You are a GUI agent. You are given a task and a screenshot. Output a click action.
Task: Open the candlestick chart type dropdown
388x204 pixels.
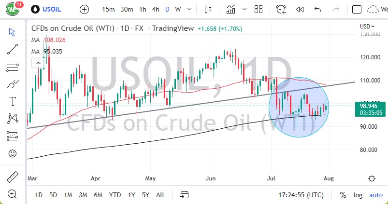pyautogui.click(x=208, y=9)
